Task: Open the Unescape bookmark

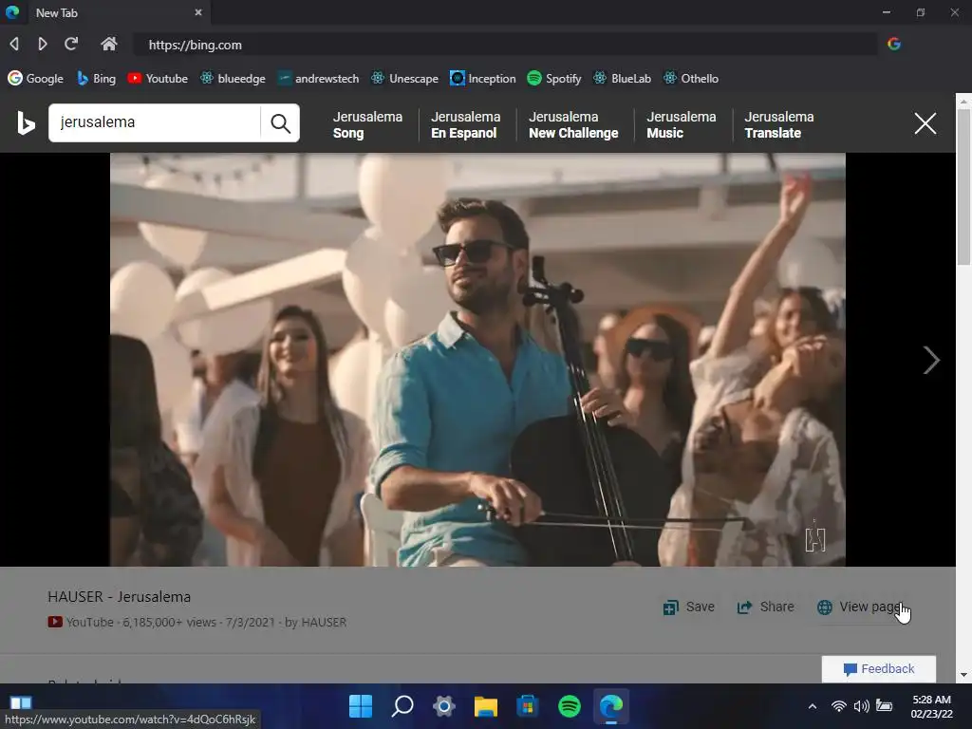Action: [404, 79]
